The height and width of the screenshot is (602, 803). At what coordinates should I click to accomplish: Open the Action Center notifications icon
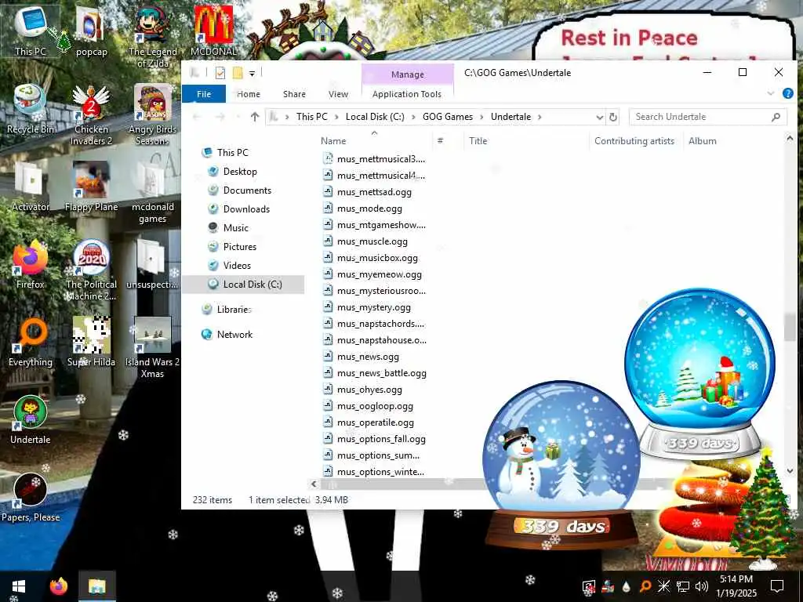(777, 586)
